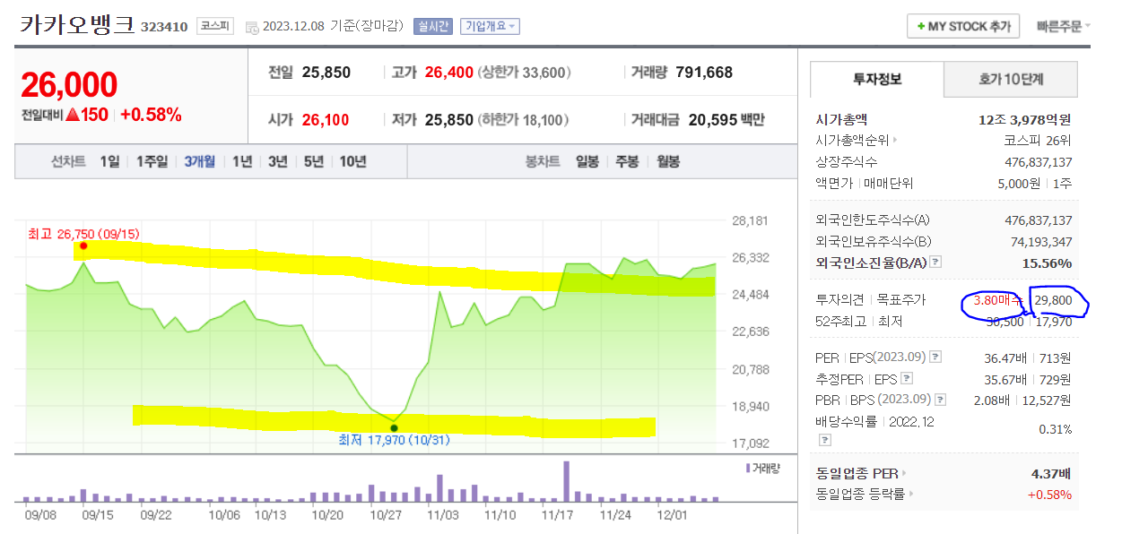Click the 시가 value 26,100
Image resolution: width=1122 pixels, height=534 pixels.
point(326,119)
